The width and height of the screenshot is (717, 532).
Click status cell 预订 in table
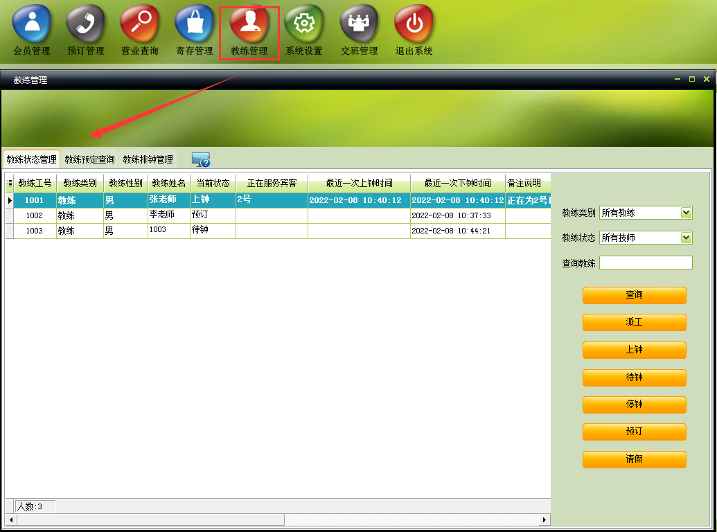(213, 215)
